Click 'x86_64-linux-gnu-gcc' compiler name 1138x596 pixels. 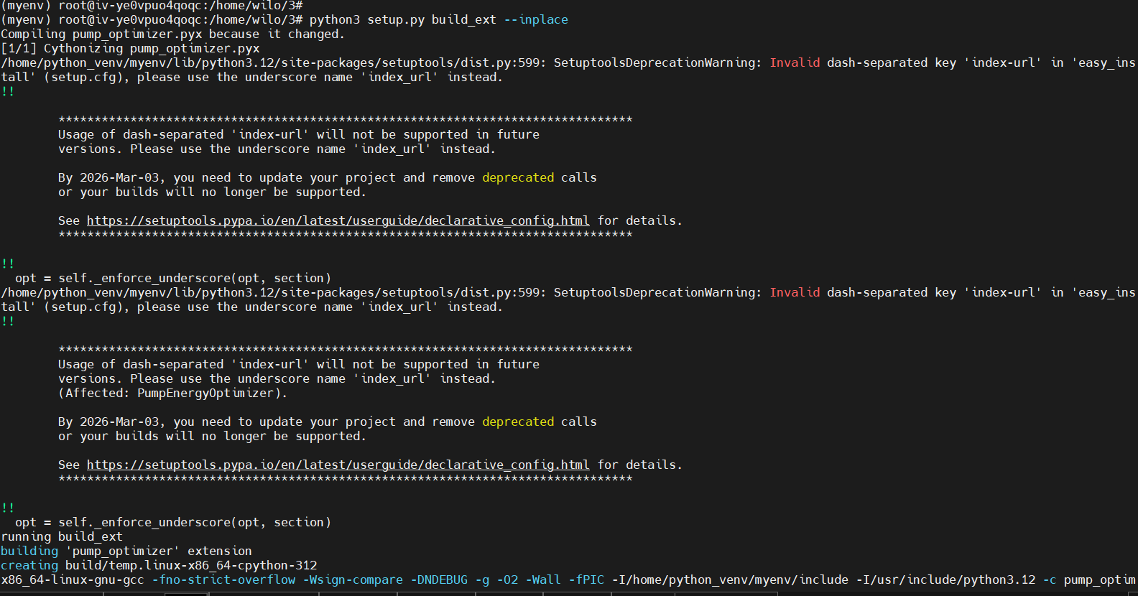[73, 579]
